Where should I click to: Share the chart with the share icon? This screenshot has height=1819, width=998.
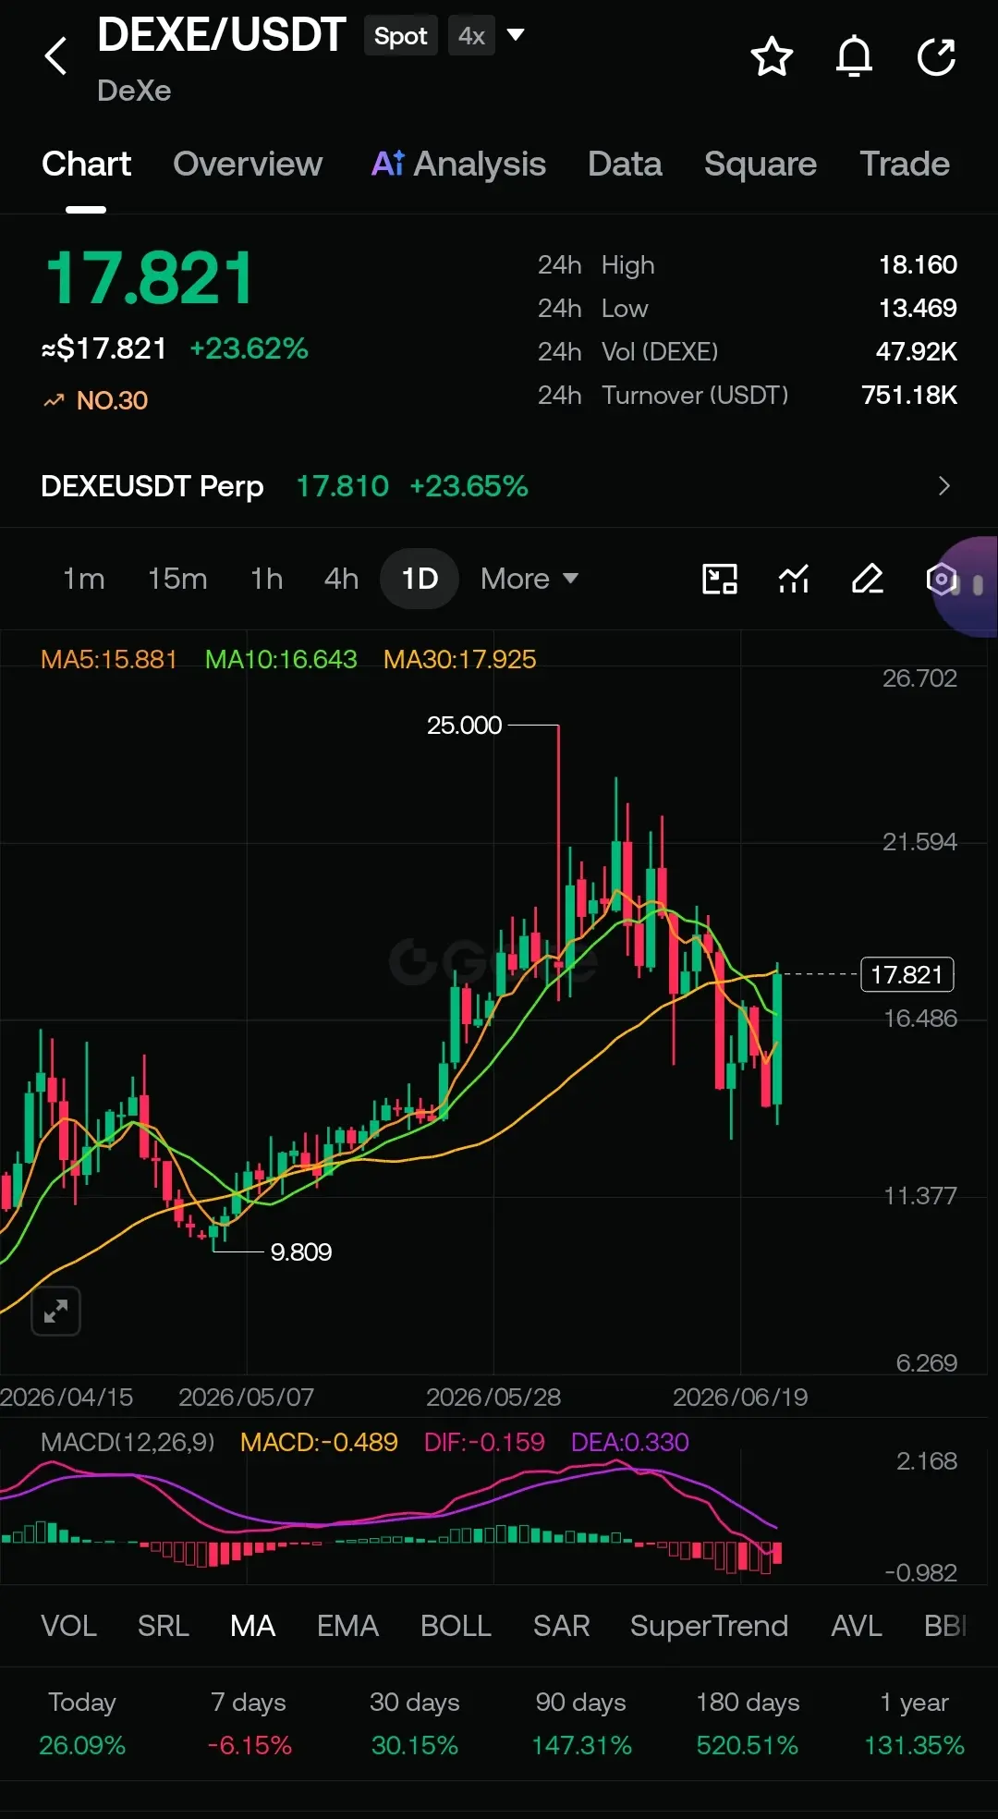[936, 57]
